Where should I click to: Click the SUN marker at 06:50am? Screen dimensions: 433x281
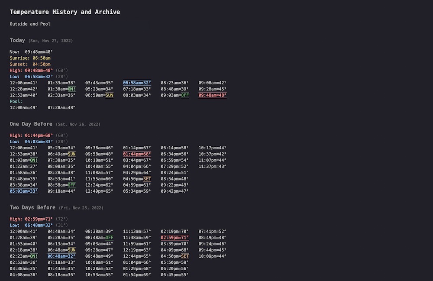point(110,95)
